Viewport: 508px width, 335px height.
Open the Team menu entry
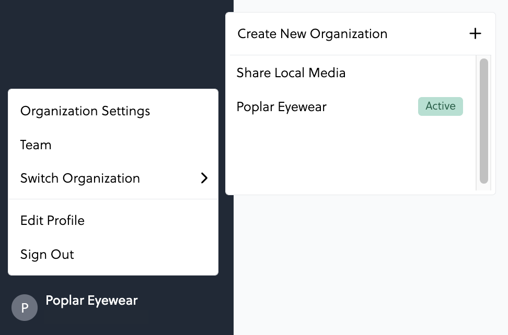[x=113, y=145]
